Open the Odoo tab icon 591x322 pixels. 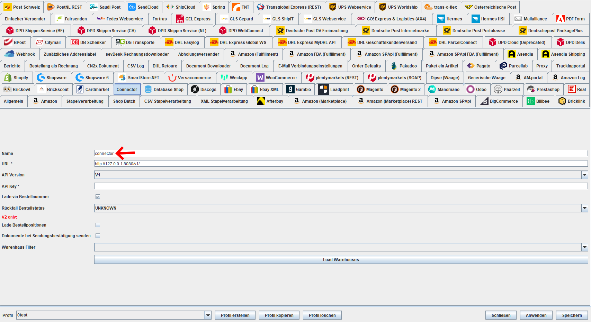470,89
